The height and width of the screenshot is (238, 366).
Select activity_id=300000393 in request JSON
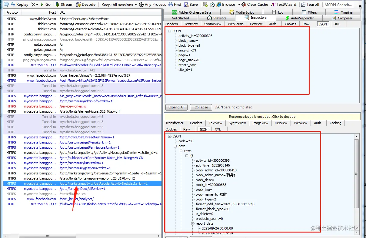coord(195,36)
